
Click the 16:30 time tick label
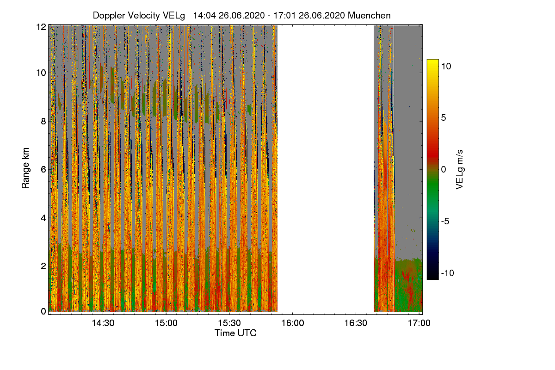coord(356,323)
